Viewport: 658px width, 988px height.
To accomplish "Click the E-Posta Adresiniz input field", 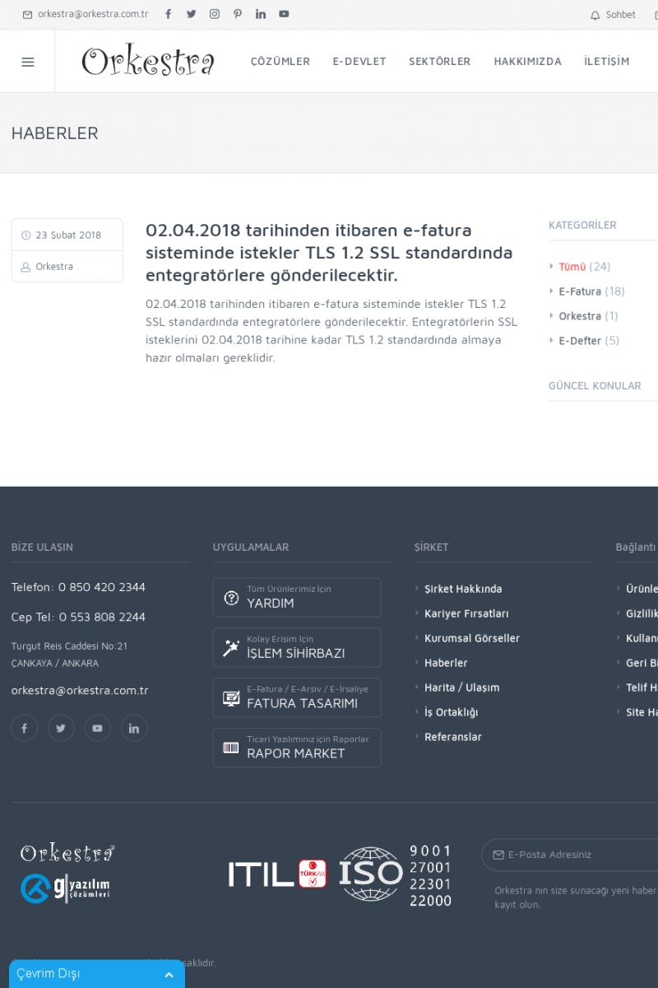I will (x=576, y=855).
